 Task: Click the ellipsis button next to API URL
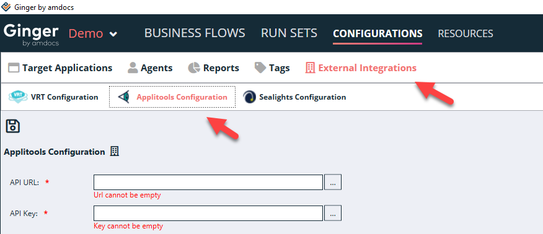(x=333, y=182)
